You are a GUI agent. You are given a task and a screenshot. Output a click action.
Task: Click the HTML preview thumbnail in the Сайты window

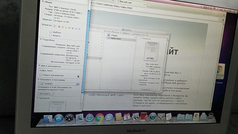151,51
